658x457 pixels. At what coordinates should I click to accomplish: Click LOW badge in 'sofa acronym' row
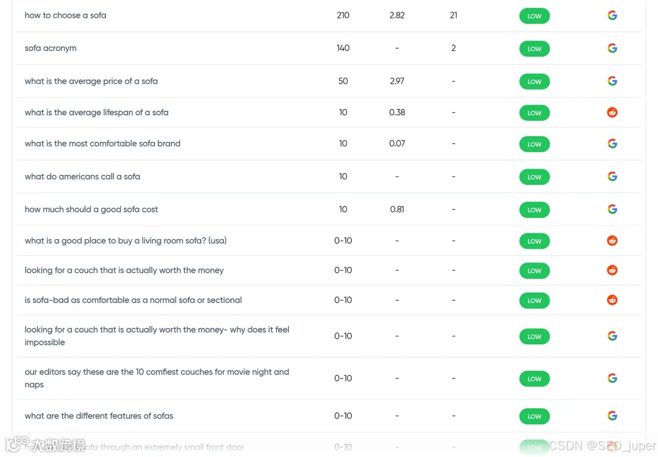tap(534, 49)
